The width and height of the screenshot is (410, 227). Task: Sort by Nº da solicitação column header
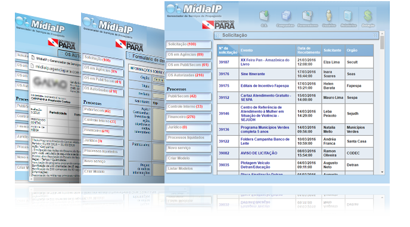tap(228, 50)
